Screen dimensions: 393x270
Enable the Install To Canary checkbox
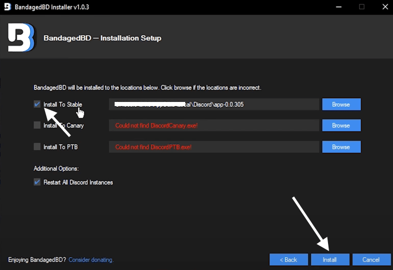point(37,125)
